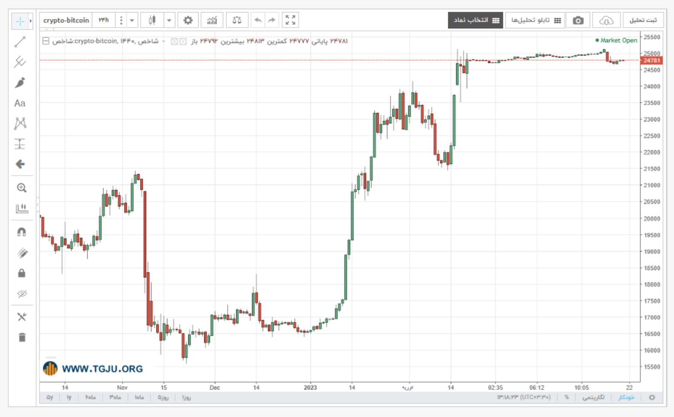674x417 pixels.
Task: Expand the cursor tool flyout arrow
Action: point(30,21)
